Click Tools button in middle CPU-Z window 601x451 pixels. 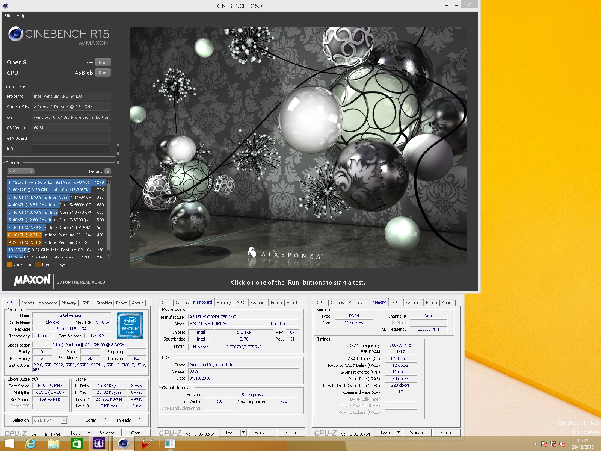coord(230,433)
